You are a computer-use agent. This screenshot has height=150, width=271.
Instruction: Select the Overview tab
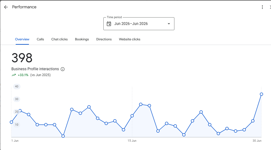[22, 39]
